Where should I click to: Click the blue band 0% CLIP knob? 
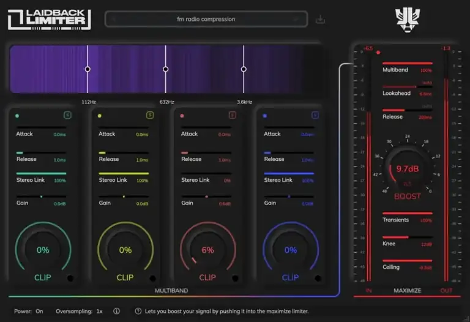point(291,249)
